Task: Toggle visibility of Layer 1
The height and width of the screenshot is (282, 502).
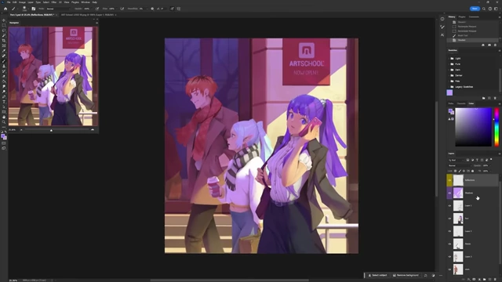Action: 449,206
